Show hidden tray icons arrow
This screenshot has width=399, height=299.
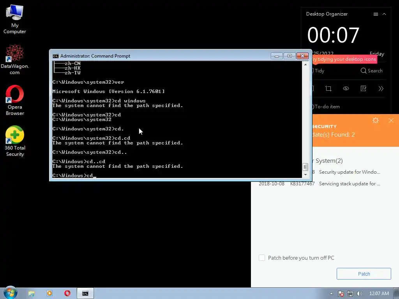click(x=331, y=294)
